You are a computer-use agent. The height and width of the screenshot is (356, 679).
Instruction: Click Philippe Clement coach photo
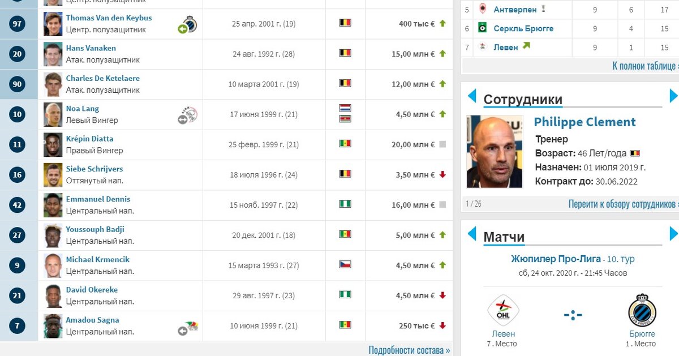[x=495, y=152]
